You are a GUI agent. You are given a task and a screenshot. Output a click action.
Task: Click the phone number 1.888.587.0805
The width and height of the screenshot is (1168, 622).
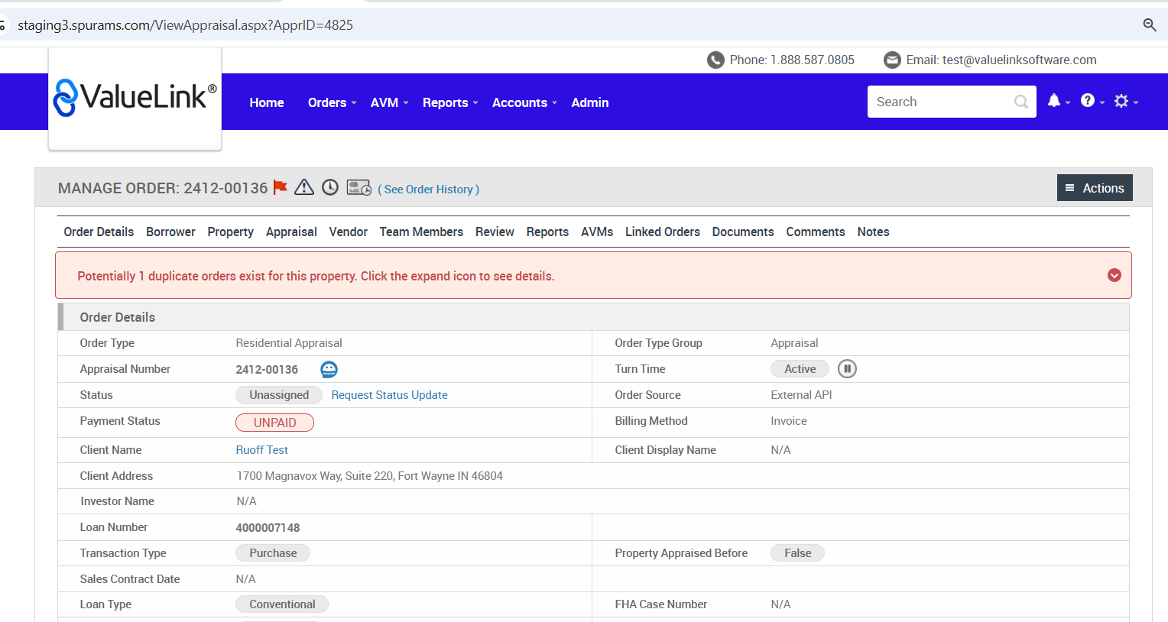point(813,60)
